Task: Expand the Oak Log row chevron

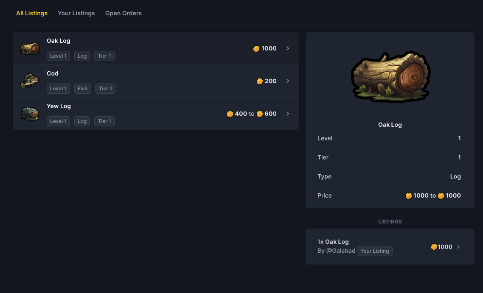Action: 288,48
